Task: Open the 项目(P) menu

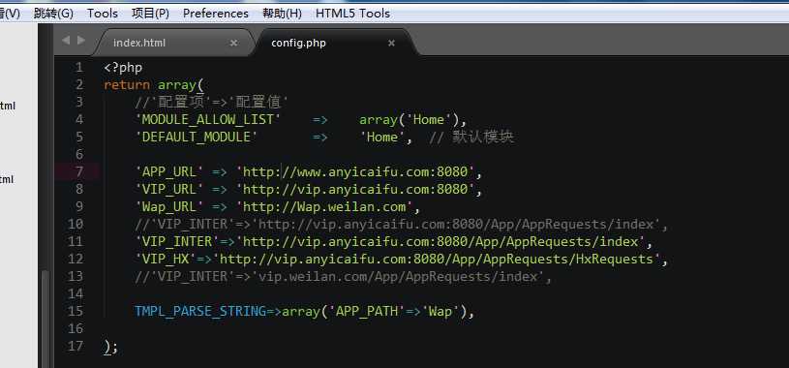Action: (x=150, y=14)
